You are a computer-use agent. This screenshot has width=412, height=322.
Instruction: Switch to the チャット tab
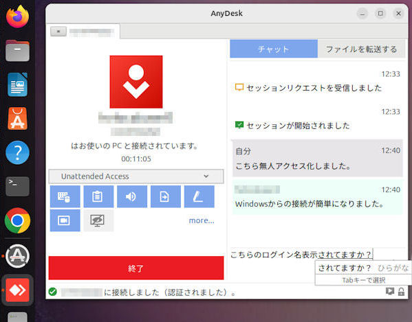point(274,49)
